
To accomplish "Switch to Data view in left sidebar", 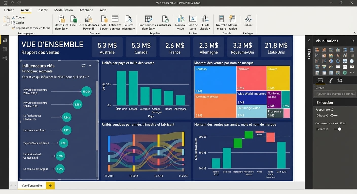I will coord(5,49).
